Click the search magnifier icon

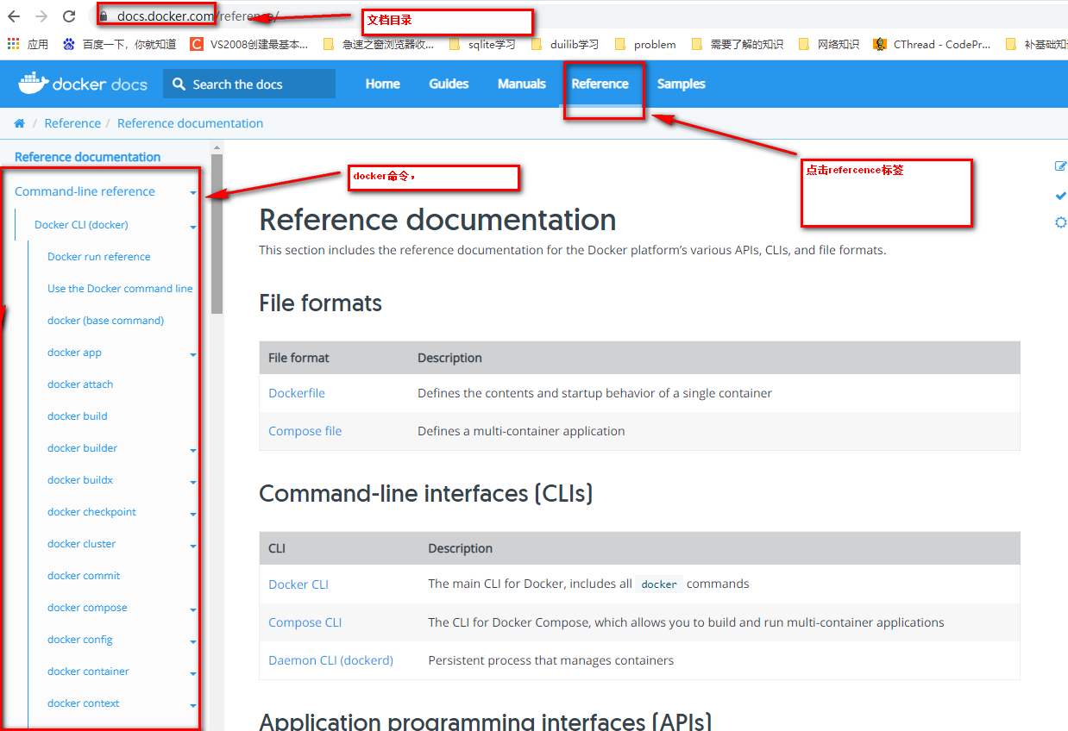click(179, 84)
